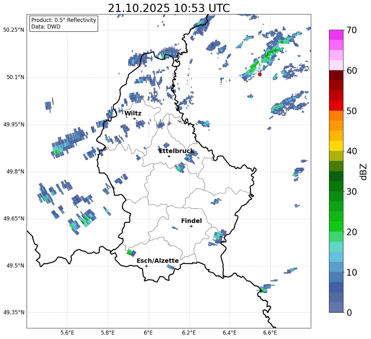Click the 50.25°N latitude tick label

(14, 30)
